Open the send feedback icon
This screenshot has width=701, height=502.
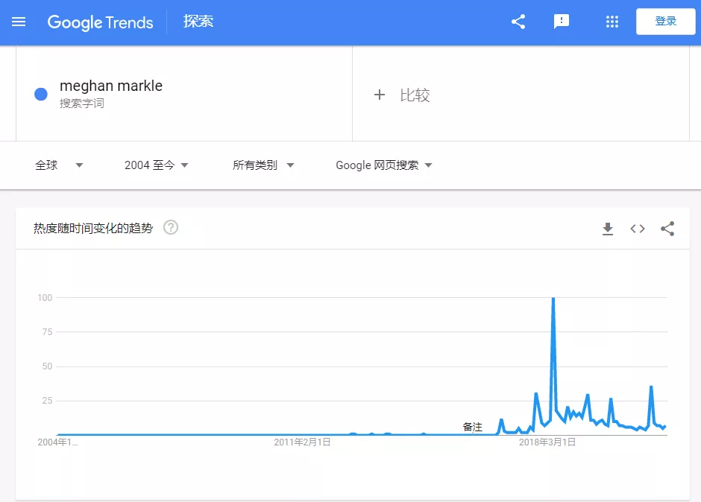562,22
